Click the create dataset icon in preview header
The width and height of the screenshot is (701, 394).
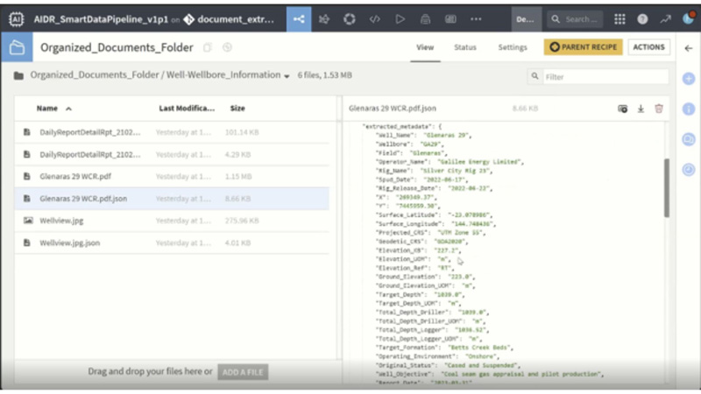coord(622,109)
